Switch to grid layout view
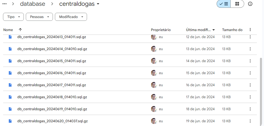The width and height of the screenshot is (264, 126). pyautogui.click(x=237, y=4)
